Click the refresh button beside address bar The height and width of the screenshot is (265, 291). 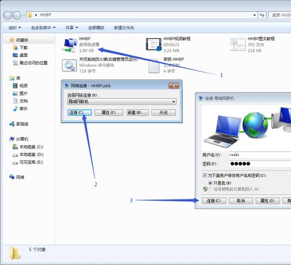click(x=262, y=15)
